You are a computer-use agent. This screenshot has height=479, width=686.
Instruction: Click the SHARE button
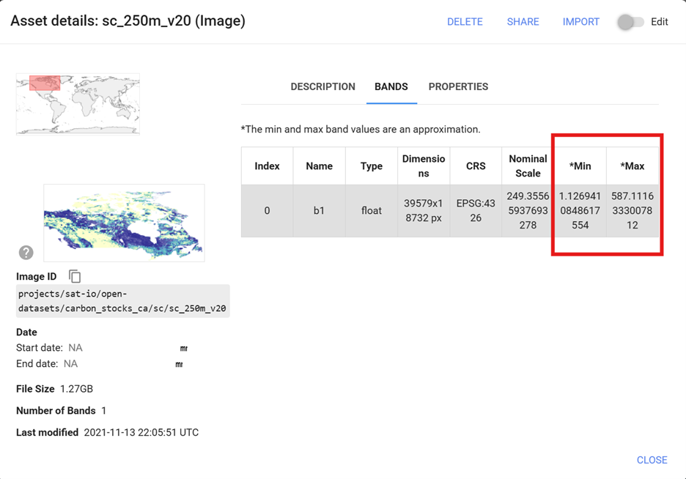(x=523, y=22)
